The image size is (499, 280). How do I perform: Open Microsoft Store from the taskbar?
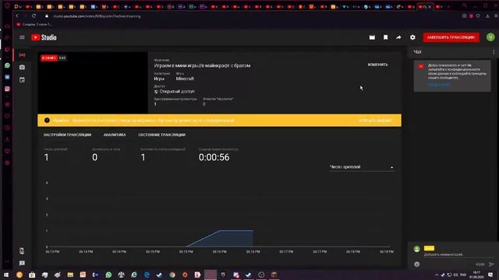(32, 275)
